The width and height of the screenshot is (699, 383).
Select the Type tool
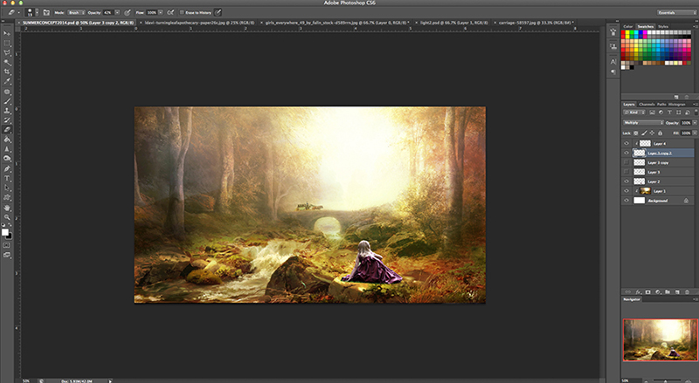(x=7, y=178)
